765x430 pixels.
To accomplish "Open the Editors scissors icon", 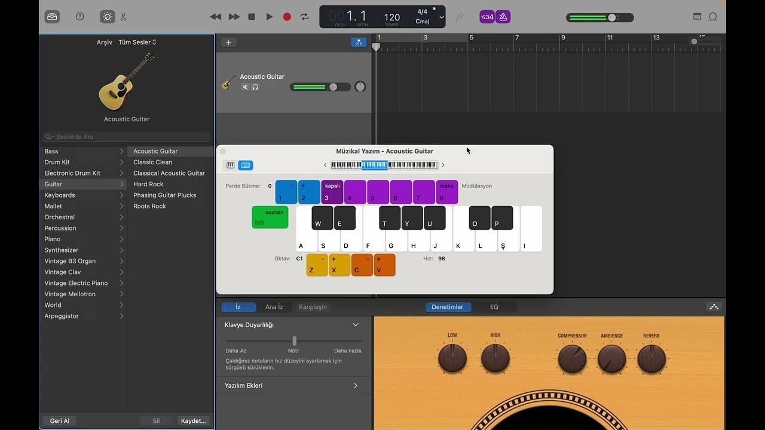I will coord(123,17).
